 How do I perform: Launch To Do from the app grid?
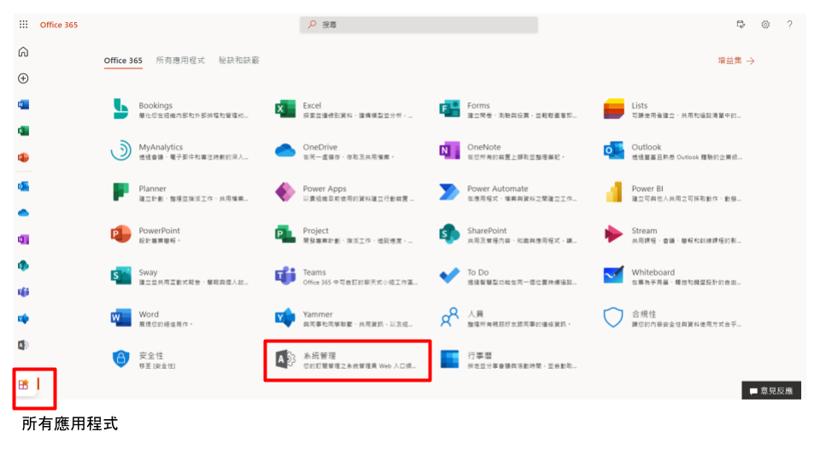[x=507, y=276]
